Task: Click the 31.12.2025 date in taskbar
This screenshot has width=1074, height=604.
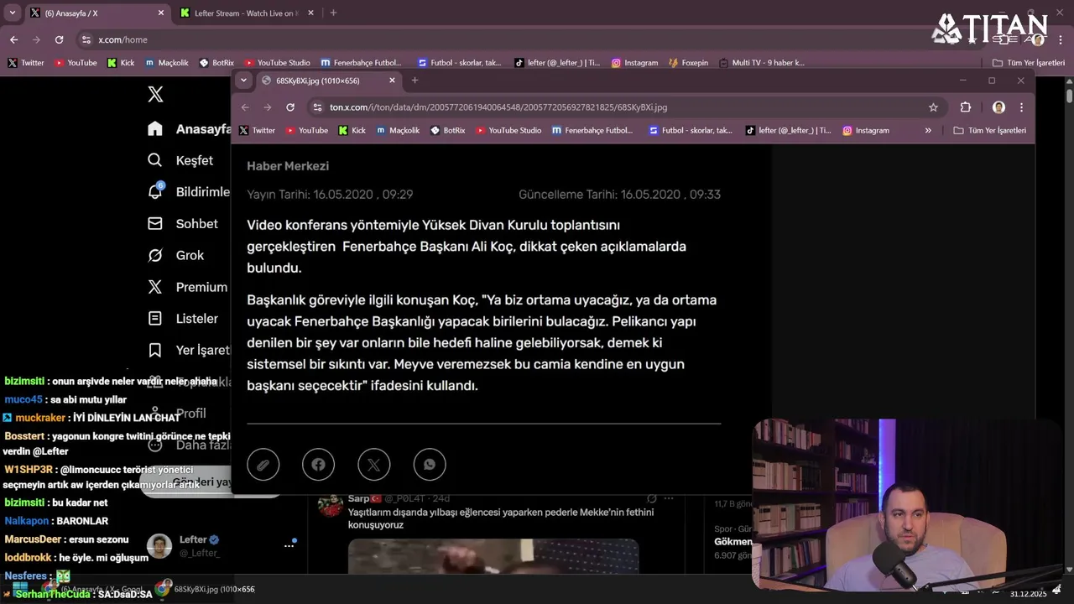Action: pyautogui.click(x=1028, y=594)
